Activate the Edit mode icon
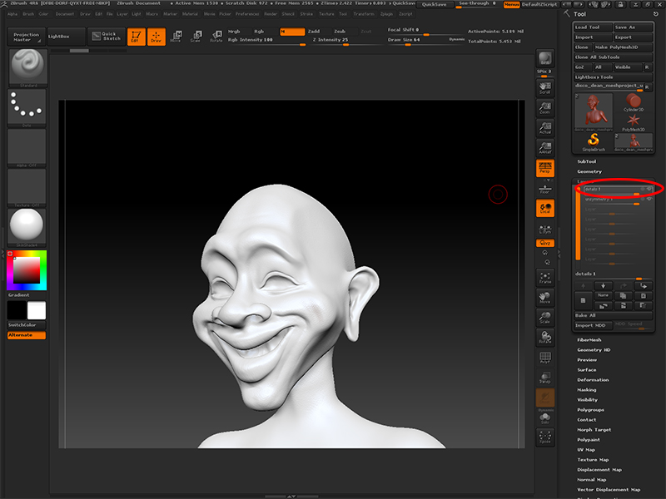This screenshot has height=499, width=666. coord(137,37)
